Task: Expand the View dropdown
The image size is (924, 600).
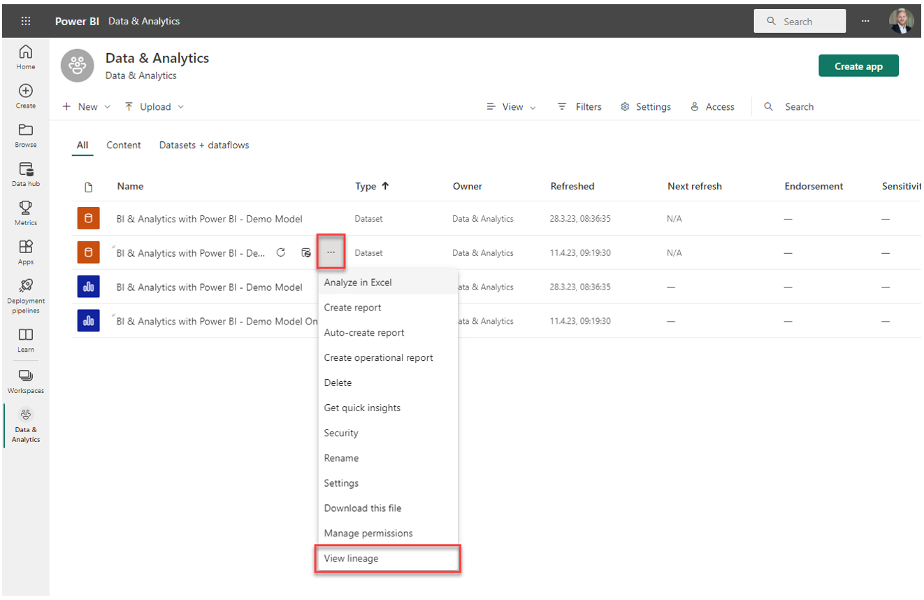Action: tap(512, 107)
